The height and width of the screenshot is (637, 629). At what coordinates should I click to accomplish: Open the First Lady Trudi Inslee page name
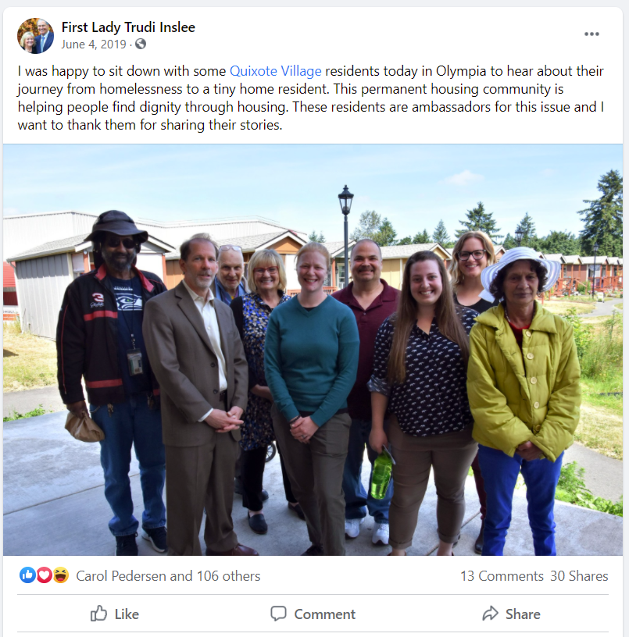tap(128, 27)
